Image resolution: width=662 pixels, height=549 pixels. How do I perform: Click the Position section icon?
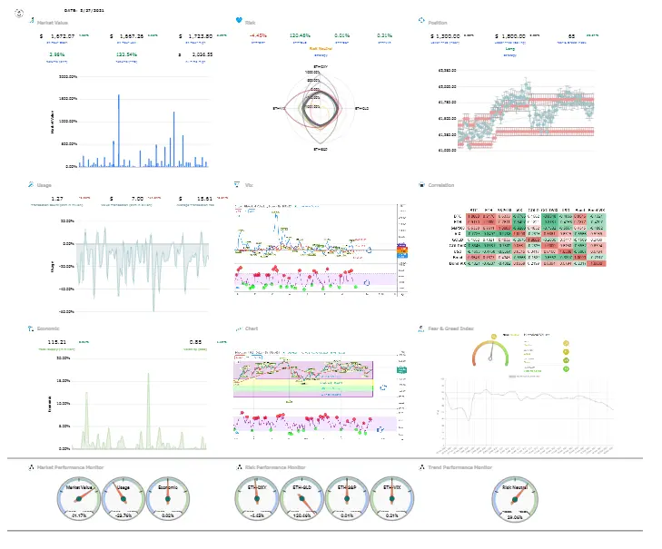(421, 20)
